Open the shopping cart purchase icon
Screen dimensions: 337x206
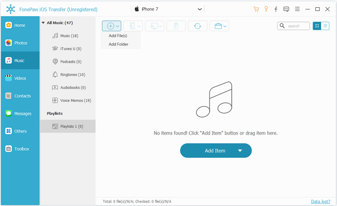(256, 9)
